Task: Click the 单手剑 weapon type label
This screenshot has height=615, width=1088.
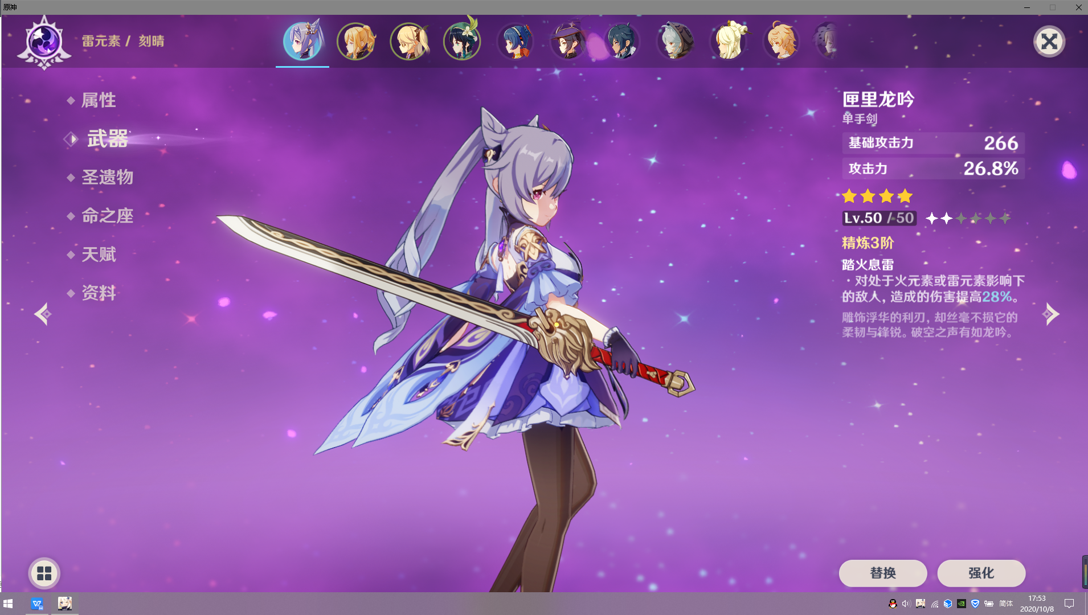Action: pyautogui.click(x=860, y=119)
